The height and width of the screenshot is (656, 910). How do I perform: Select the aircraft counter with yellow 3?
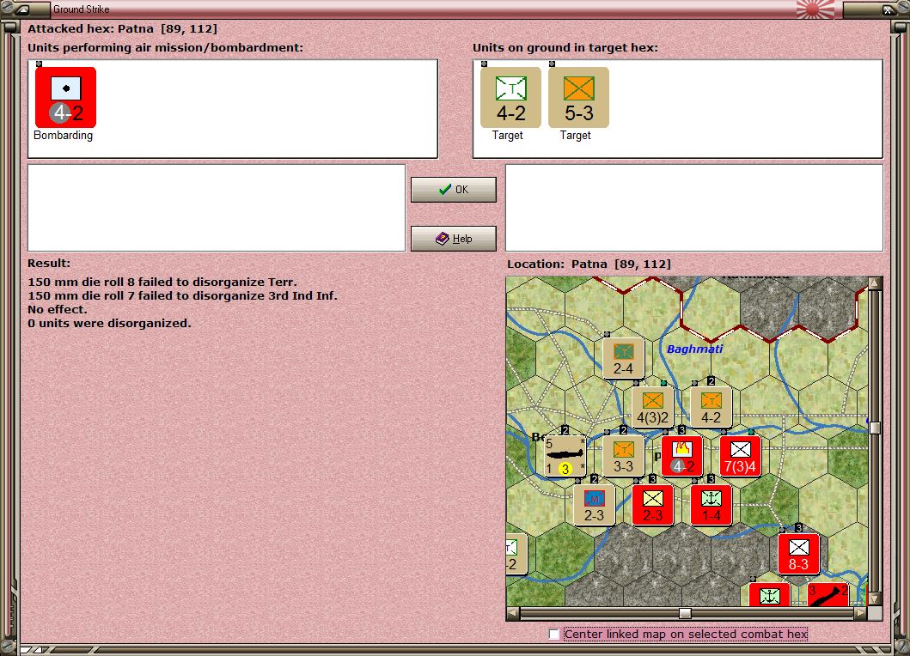pyautogui.click(x=565, y=457)
